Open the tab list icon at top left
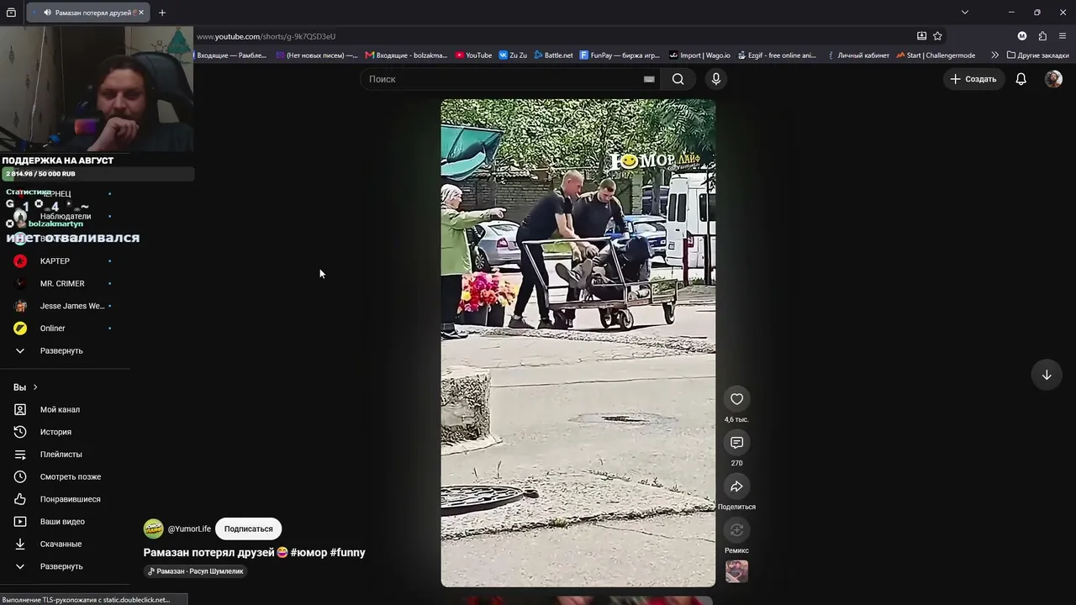Screen dimensions: 1076x605 [11, 13]
